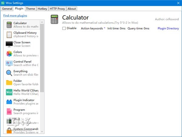Screen dimensions: 182x137
Task: Click the Calculator description in details pane
Action: pyautogui.click(x=100, y=23)
